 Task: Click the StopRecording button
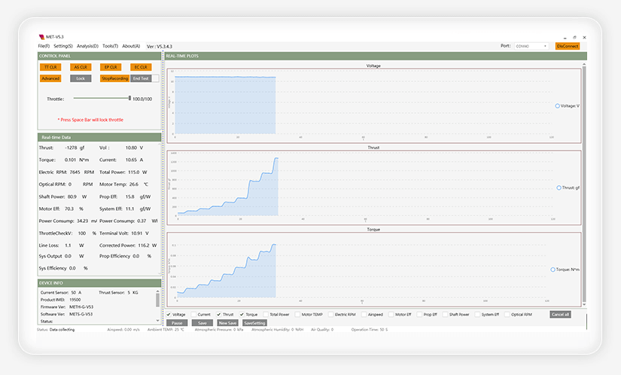point(114,78)
